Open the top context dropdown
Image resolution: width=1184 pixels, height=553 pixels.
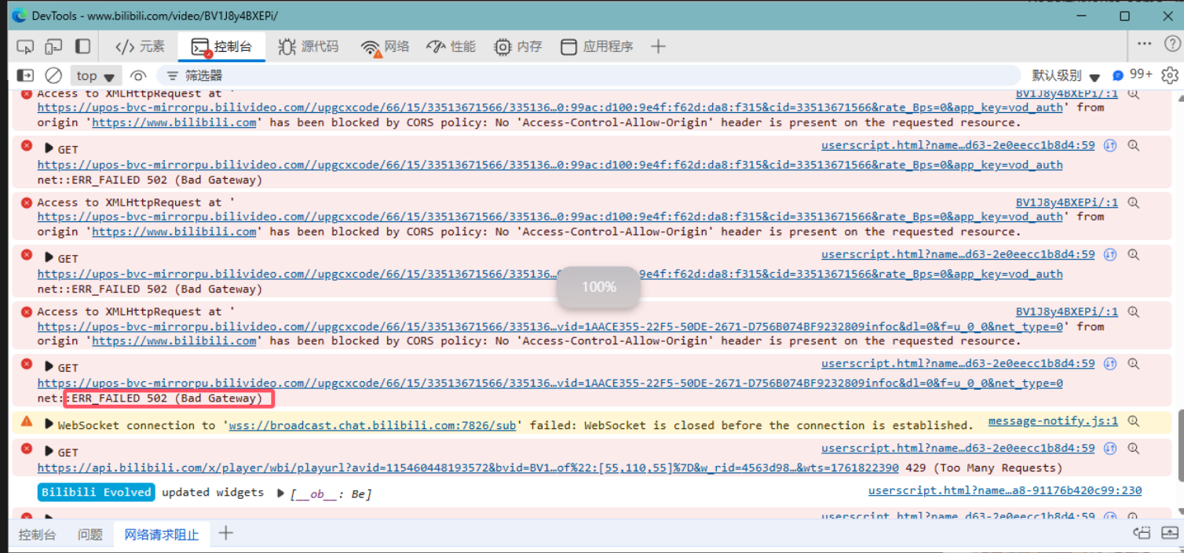click(96, 76)
